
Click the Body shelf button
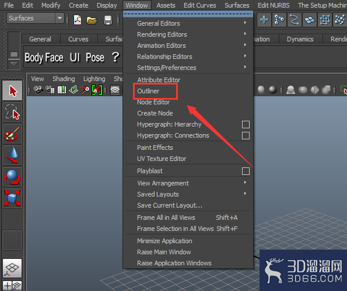click(34, 58)
